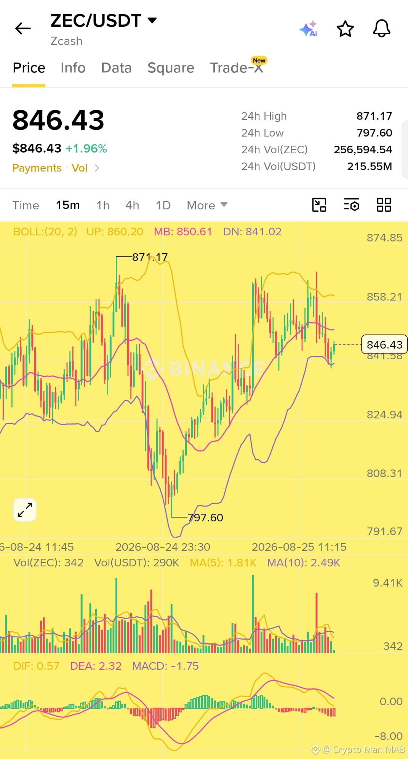Tap the 797.60 low marker on chart
This screenshot has width=408, height=759.
coord(205,518)
